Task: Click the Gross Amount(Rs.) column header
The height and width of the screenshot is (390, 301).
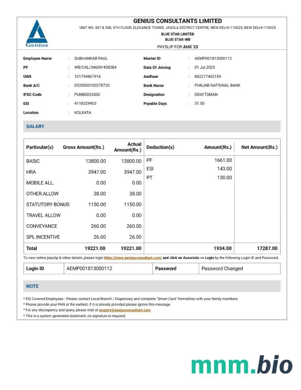Action: coord(83,147)
